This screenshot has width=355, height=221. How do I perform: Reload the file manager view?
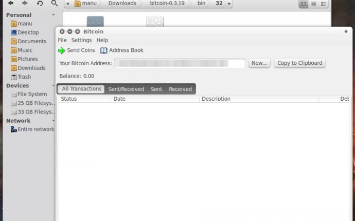(40, 4)
